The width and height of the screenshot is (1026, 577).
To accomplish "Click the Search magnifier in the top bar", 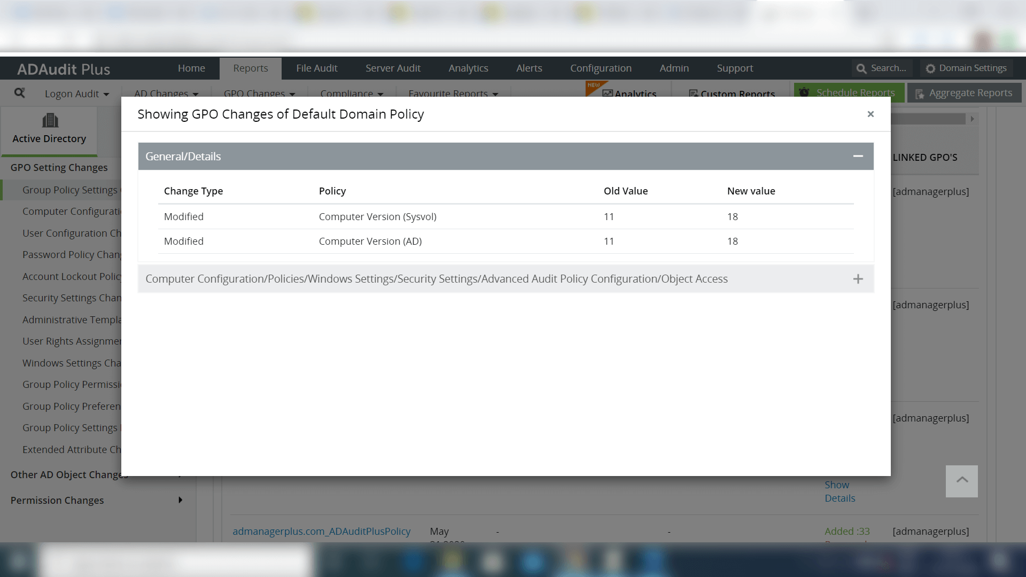I will 861,68.
